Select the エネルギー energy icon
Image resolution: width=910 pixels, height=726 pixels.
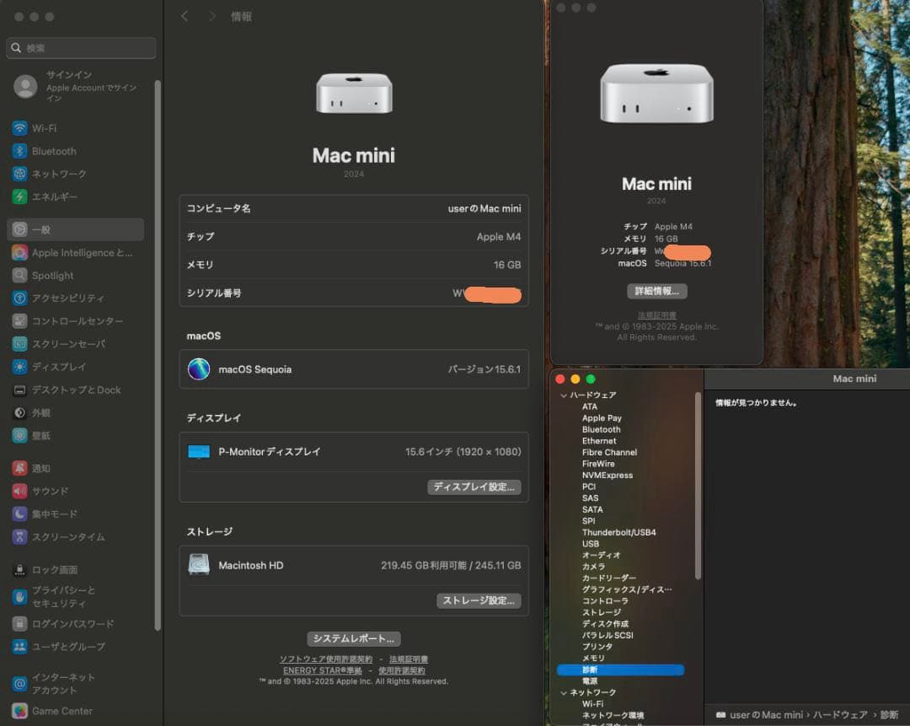click(x=19, y=197)
